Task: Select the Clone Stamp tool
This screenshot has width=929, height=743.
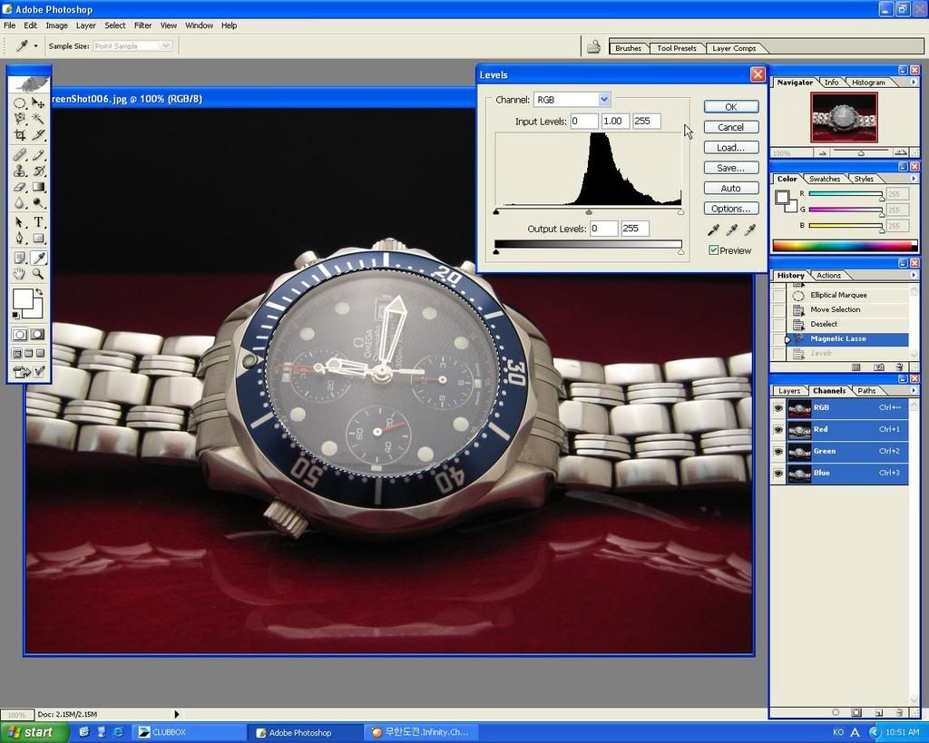Action: (x=20, y=171)
